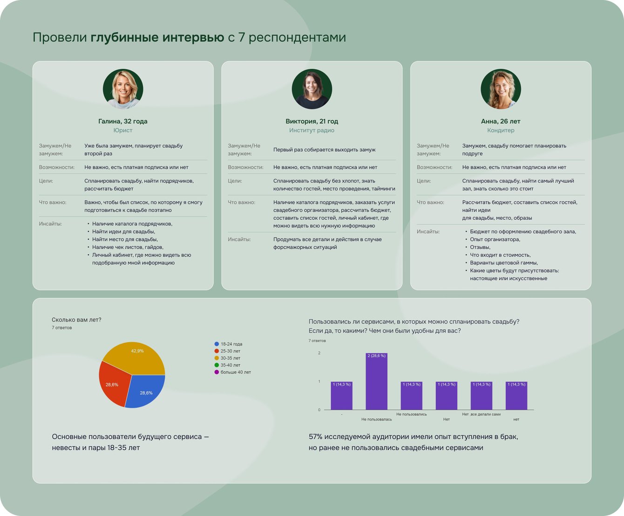
Task: Click the question 'Пользовались ли сервисами…'
Action: coord(414,326)
